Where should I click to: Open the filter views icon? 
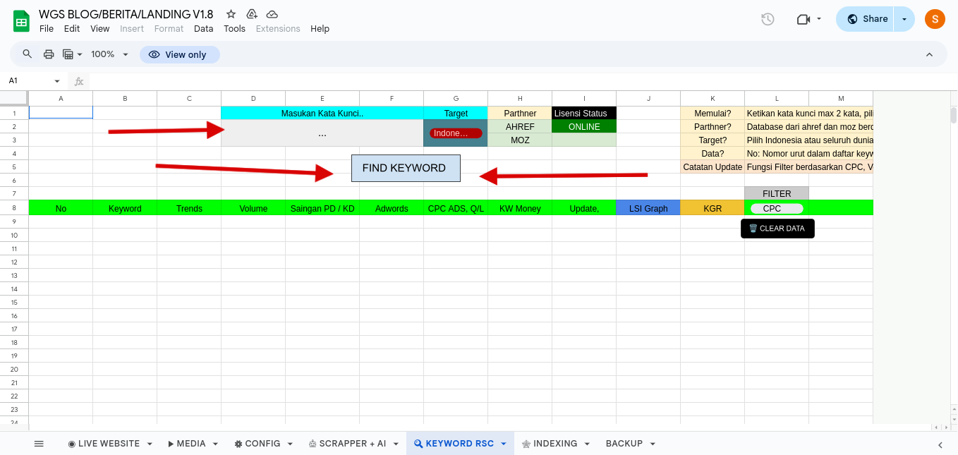point(73,54)
